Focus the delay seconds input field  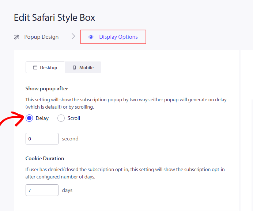(42, 139)
